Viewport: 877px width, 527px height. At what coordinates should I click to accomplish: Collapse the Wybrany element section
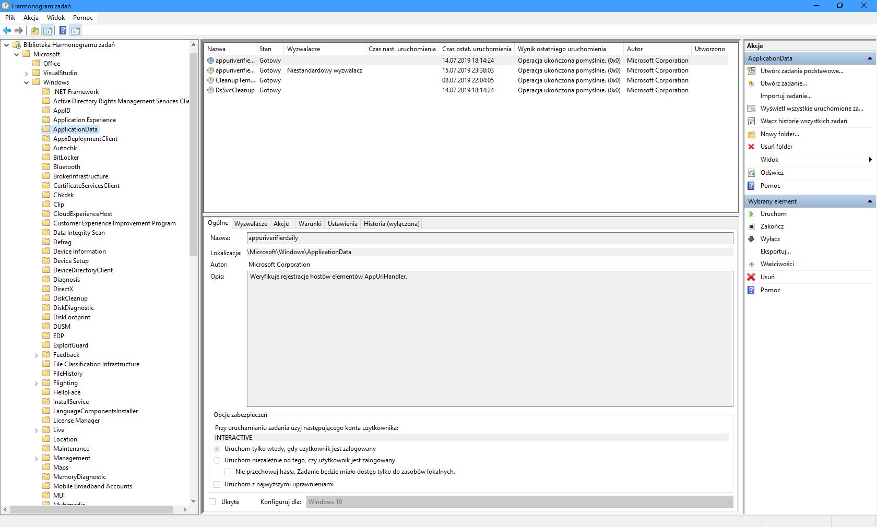tap(870, 201)
